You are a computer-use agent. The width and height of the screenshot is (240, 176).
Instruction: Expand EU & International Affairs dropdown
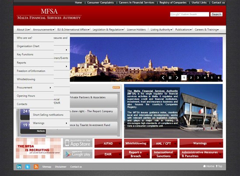click(73, 30)
